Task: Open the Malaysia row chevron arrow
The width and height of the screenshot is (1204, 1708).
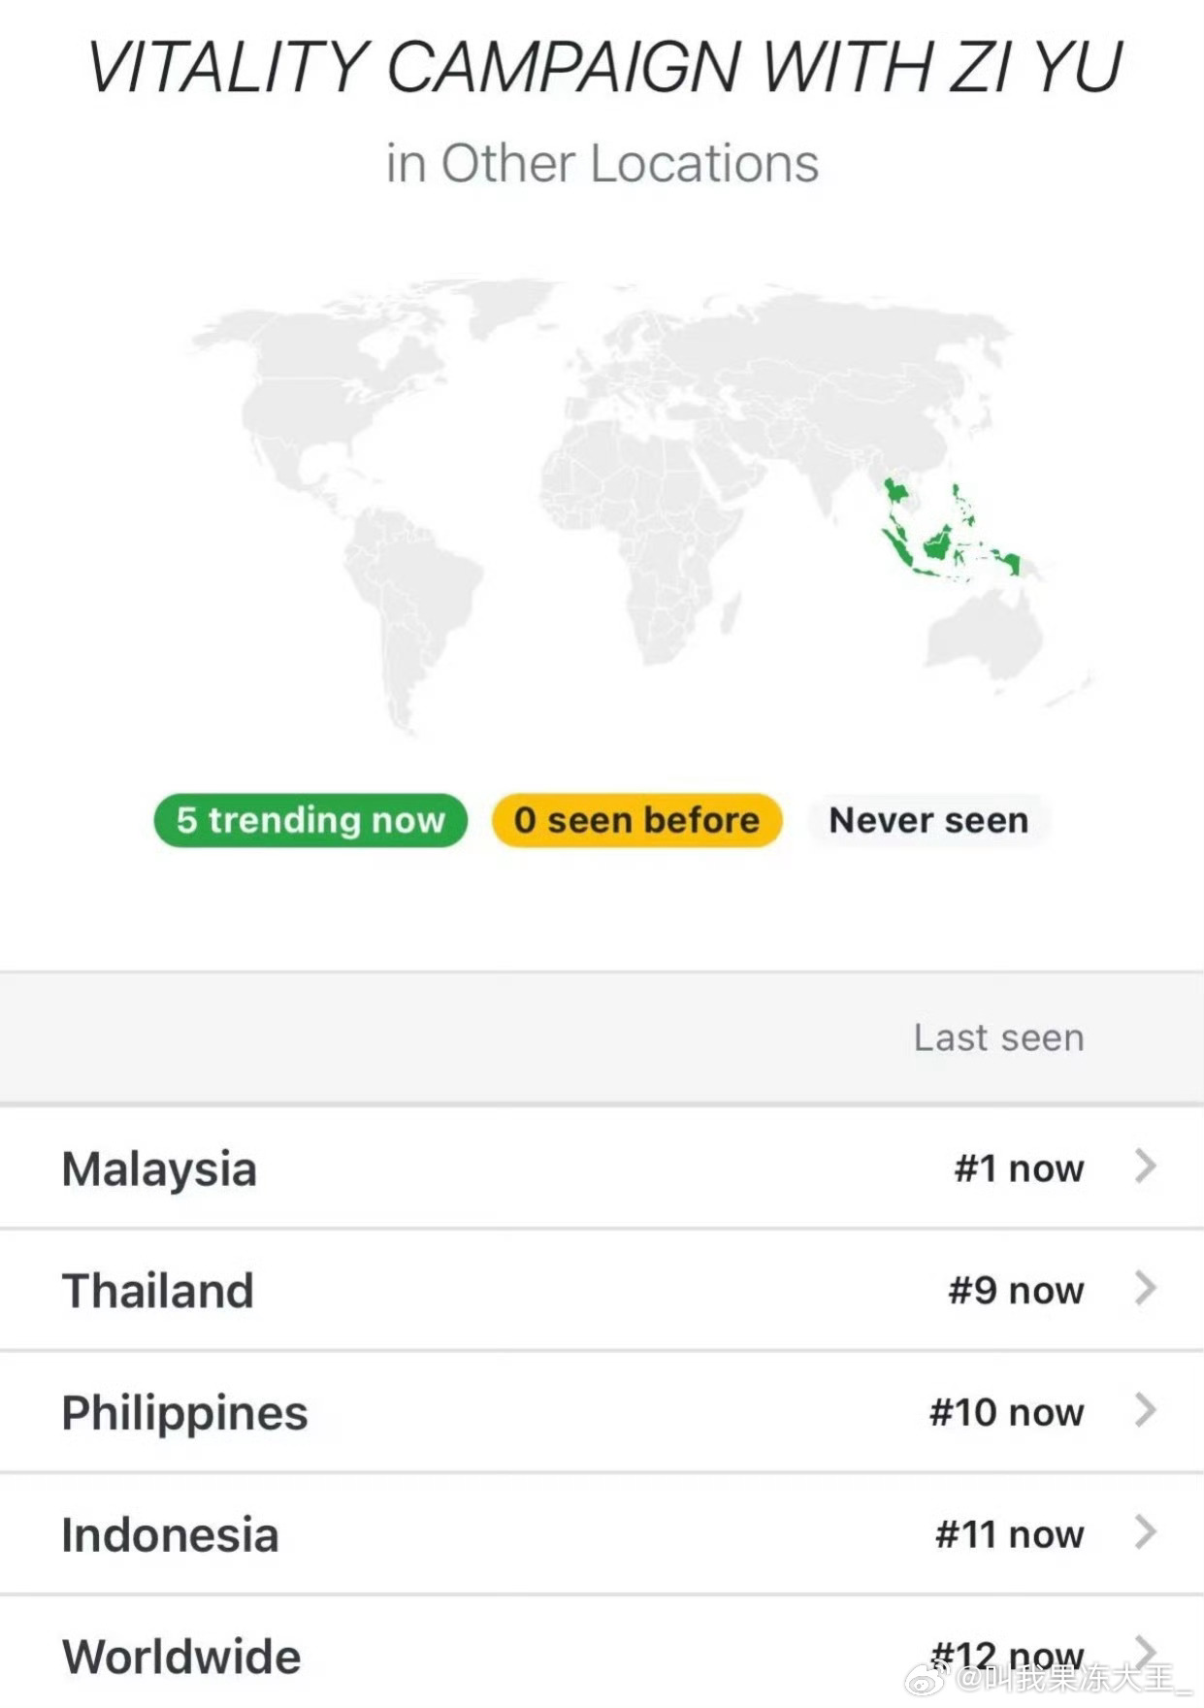Action: point(1146,1166)
